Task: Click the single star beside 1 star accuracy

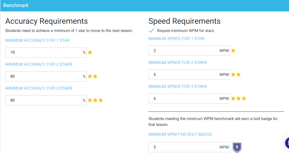Action: tap(90, 52)
